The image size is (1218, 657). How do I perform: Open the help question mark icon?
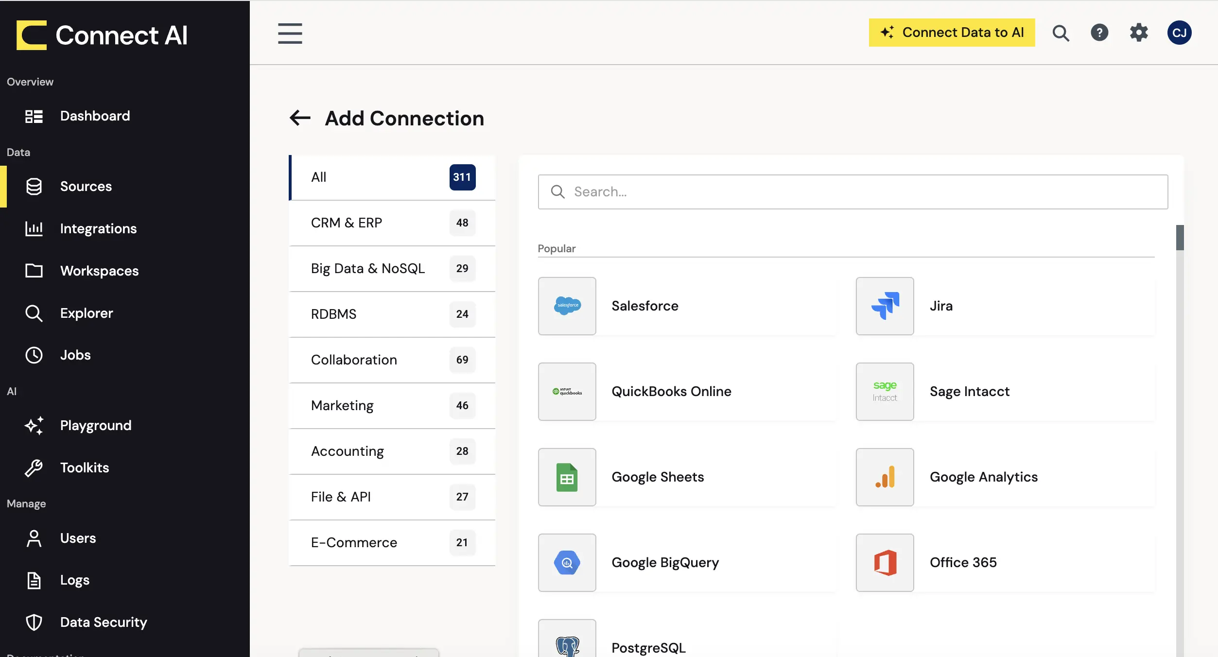click(1099, 33)
